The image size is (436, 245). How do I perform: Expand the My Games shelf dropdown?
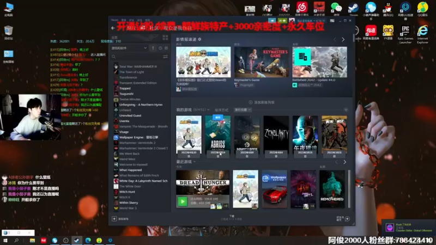click(x=208, y=110)
